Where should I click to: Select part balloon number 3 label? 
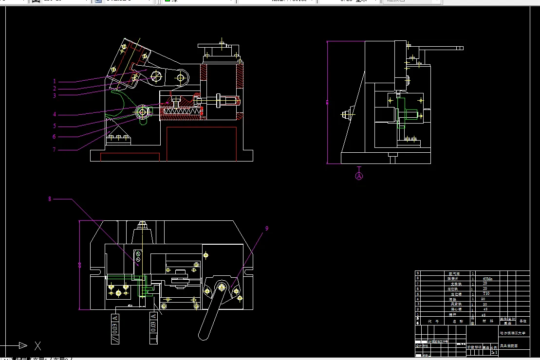pos(55,96)
